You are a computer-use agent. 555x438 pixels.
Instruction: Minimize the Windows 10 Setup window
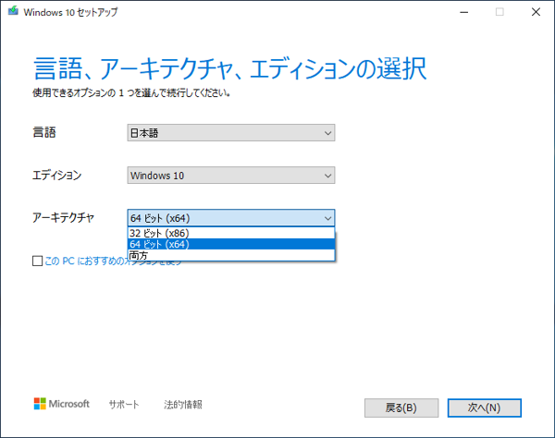(464, 12)
